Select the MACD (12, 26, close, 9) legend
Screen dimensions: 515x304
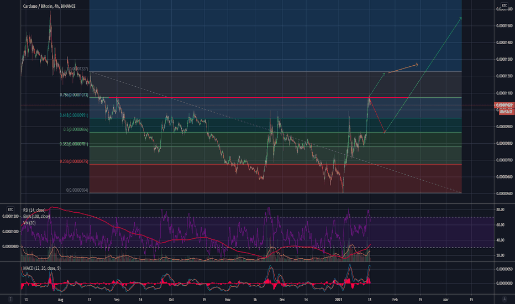point(41,268)
